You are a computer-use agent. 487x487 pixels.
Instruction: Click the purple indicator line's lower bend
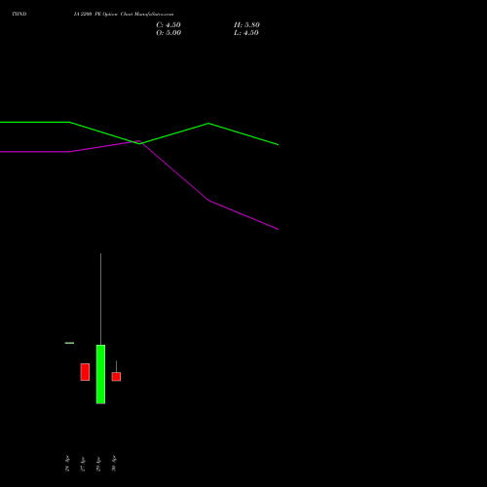pos(208,201)
